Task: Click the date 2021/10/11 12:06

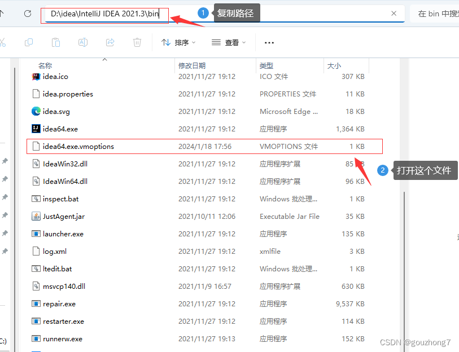Action: pyautogui.click(x=207, y=216)
